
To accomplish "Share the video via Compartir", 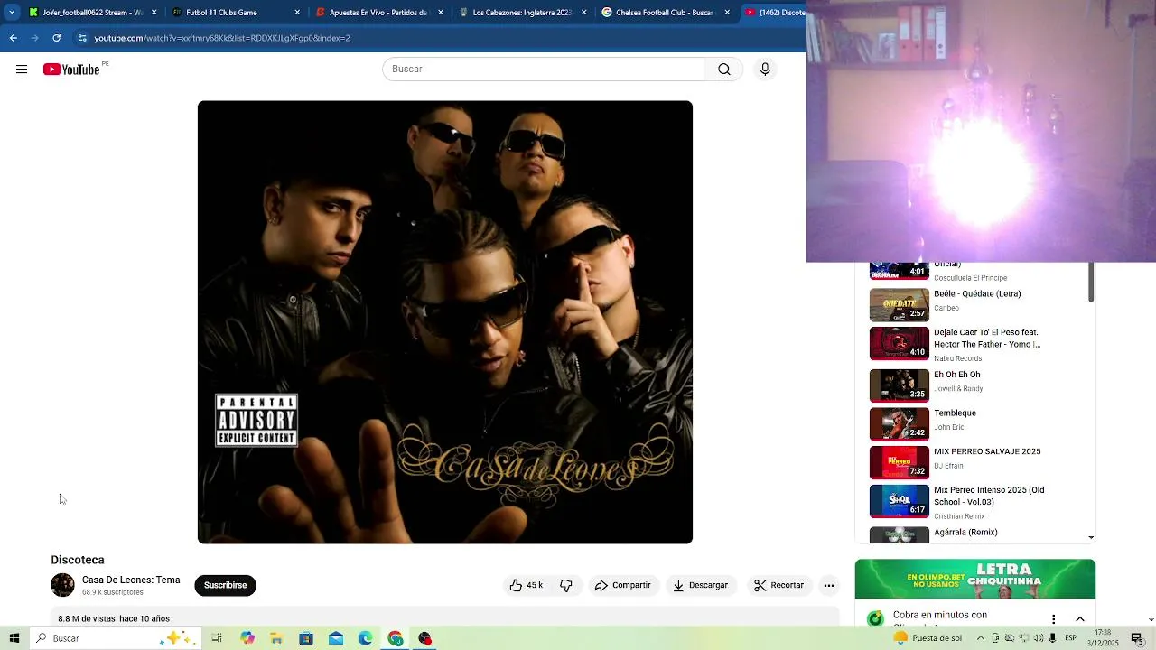I will pyautogui.click(x=622, y=585).
